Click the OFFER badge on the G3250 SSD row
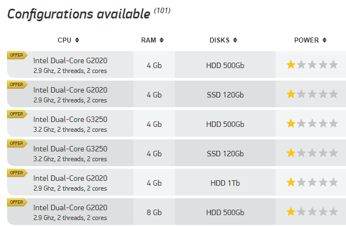Viewport: 346px width, 226px height. pos(17,144)
